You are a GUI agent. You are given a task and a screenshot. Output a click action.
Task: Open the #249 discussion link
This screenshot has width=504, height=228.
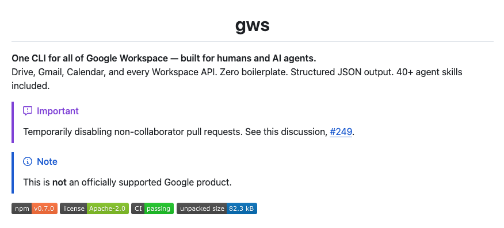[x=341, y=132]
